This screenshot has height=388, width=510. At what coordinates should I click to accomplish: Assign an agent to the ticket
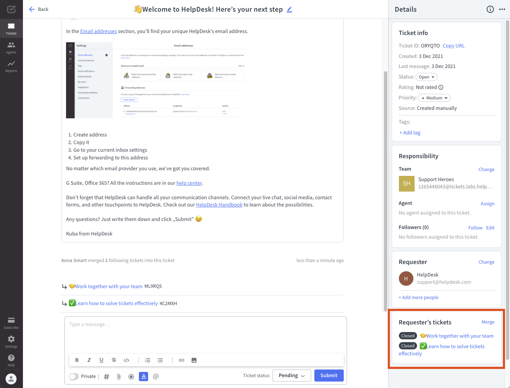tap(487, 204)
